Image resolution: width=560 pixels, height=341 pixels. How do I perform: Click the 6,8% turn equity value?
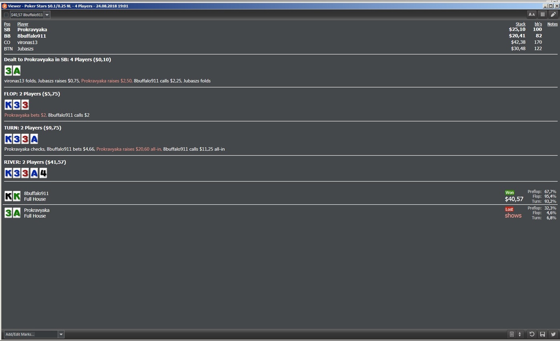(x=552, y=218)
